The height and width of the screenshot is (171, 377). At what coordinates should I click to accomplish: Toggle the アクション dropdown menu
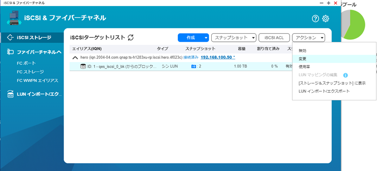coord(309,37)
